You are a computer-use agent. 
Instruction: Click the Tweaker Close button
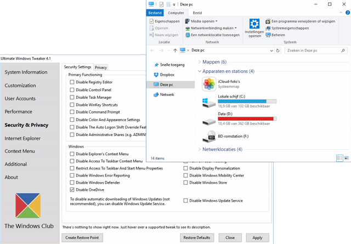230,238
